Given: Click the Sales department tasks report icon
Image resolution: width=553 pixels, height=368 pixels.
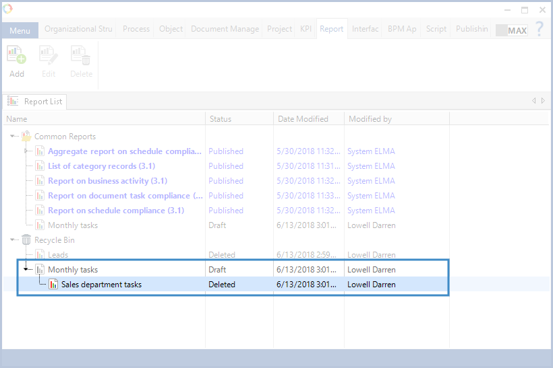Looking at the screenshot, I should (x=53, y=285).
